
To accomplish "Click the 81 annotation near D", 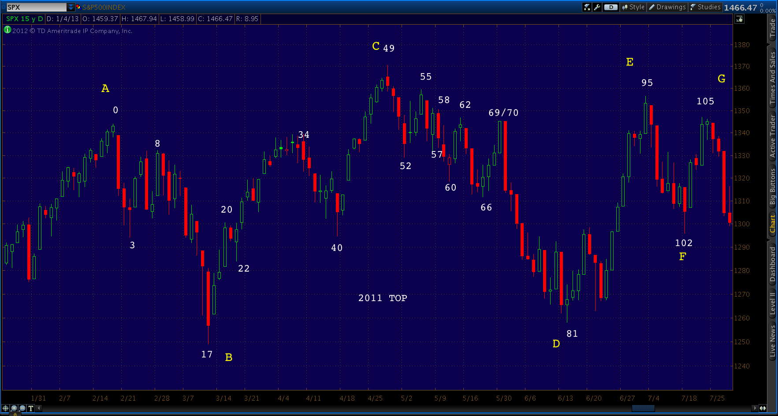I will coord(572,334).
